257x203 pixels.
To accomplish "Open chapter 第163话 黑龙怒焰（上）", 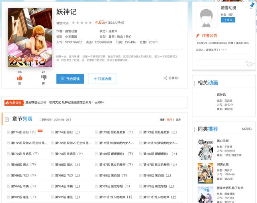I will (159, 186).
